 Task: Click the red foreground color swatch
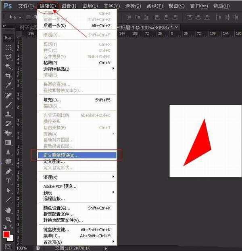[6, 234]
